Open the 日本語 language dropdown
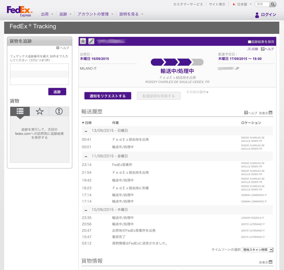The width and height of the screenshot is (284, 270). coord(241,4)
